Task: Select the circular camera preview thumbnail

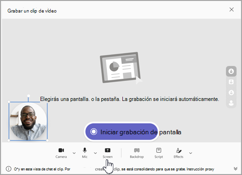Action: pyautogui.click(x=28, y=121)
